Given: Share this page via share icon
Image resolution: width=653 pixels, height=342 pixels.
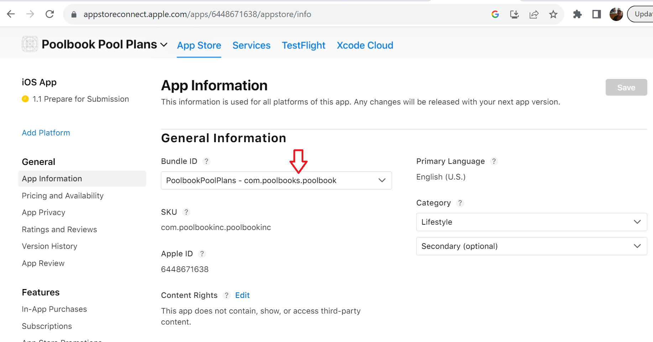Looking at the screenshot, I should point(534,14).
